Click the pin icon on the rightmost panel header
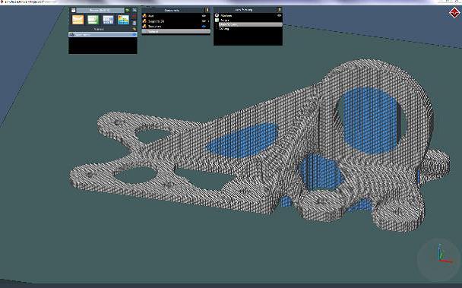 pos(280,10)
